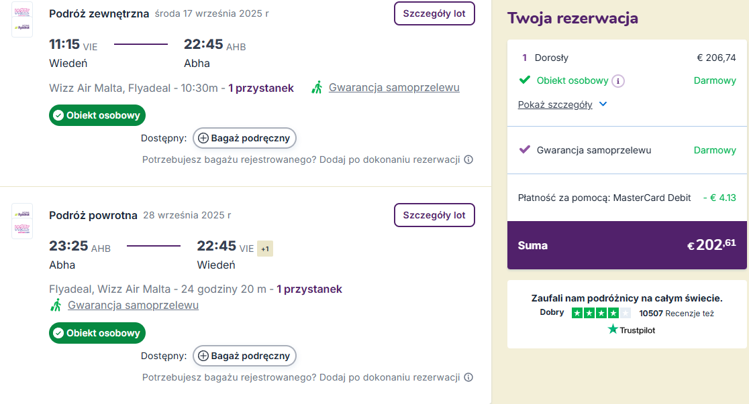Click outbound departure time 11:15 VIE
Image resolution: width=749 pixels, height=404 pixels.
click(73, 44)
